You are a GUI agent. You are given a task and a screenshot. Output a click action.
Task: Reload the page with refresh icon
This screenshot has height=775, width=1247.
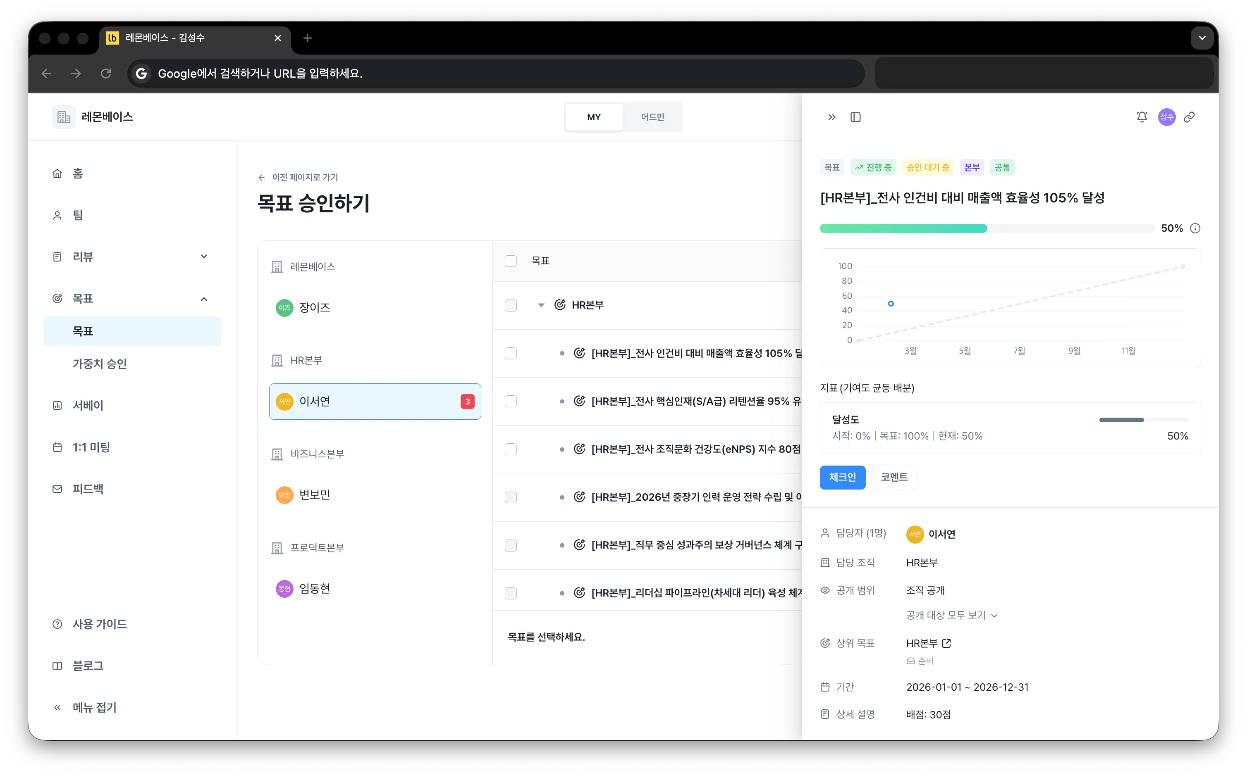(x=106, y=74)
